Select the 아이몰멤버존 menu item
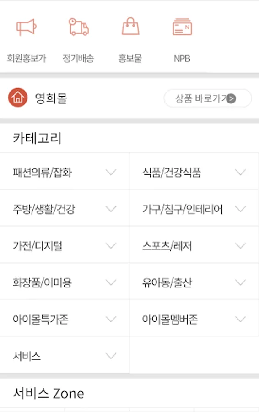Image resolution: width=259 pixels, height=412 pixels. coord(194,319)
